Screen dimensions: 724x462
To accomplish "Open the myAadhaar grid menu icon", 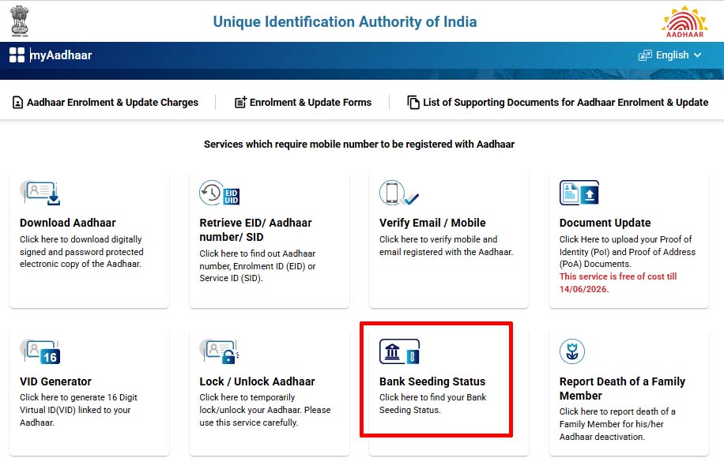I will (x=17, y=55).
